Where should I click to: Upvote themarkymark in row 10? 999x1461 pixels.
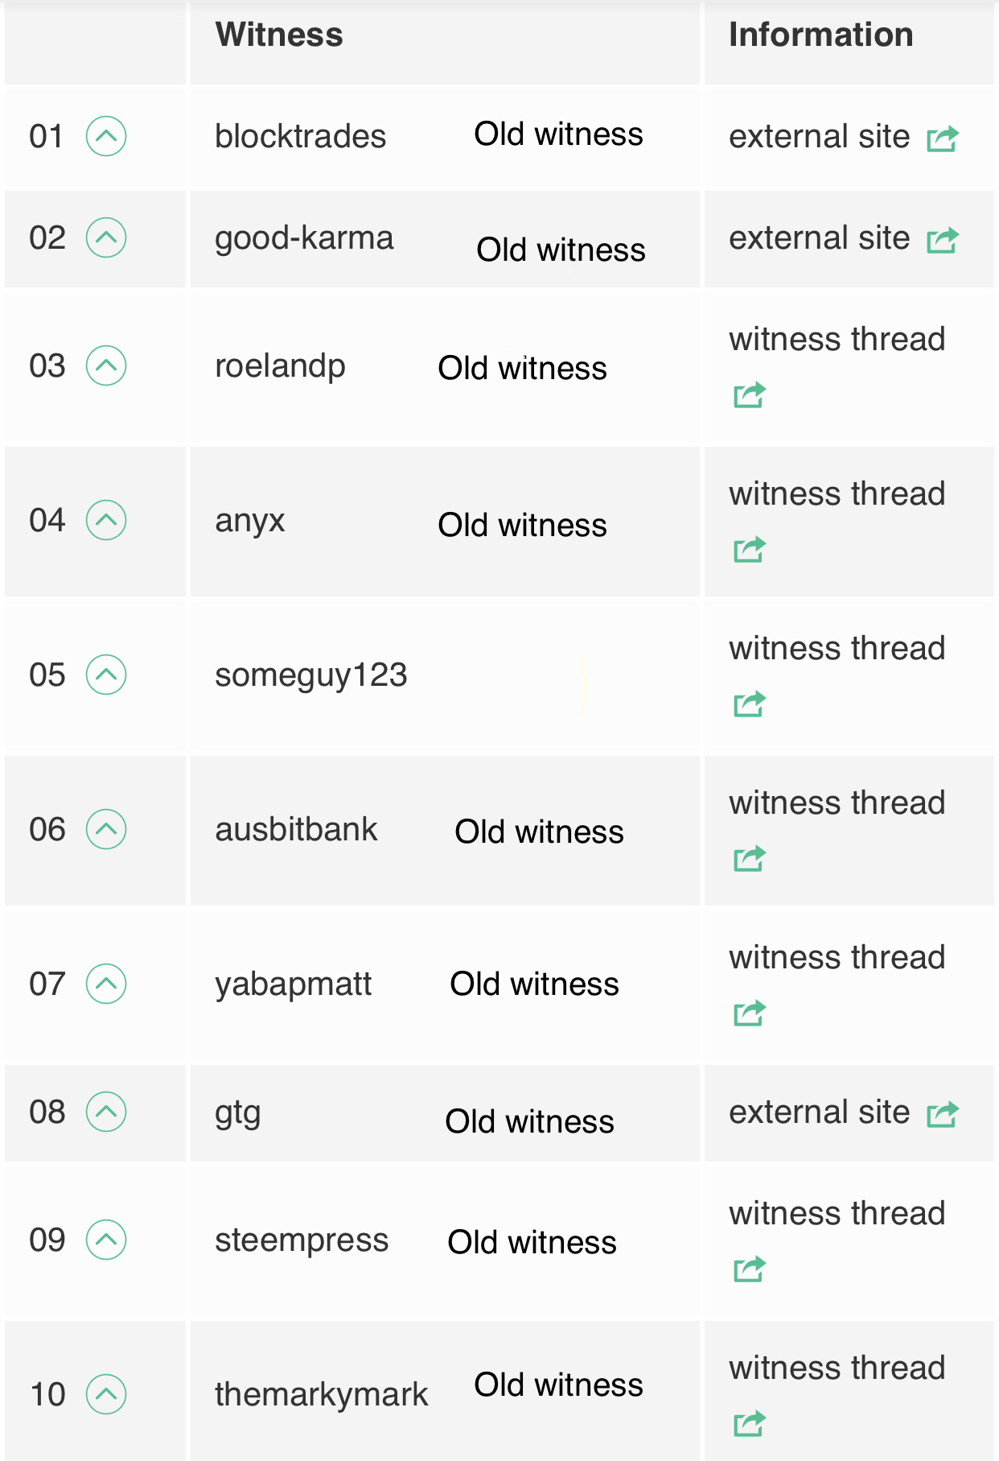[106, 1394]
